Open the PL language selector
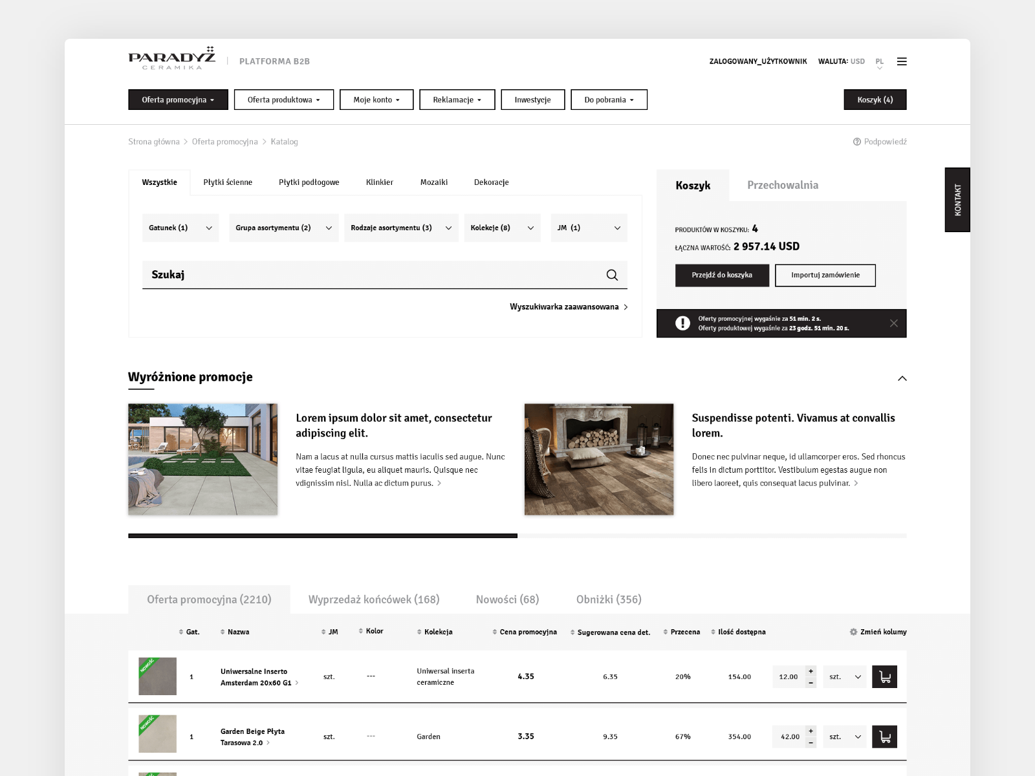1035x776 pixels. (x=879, y=63)
